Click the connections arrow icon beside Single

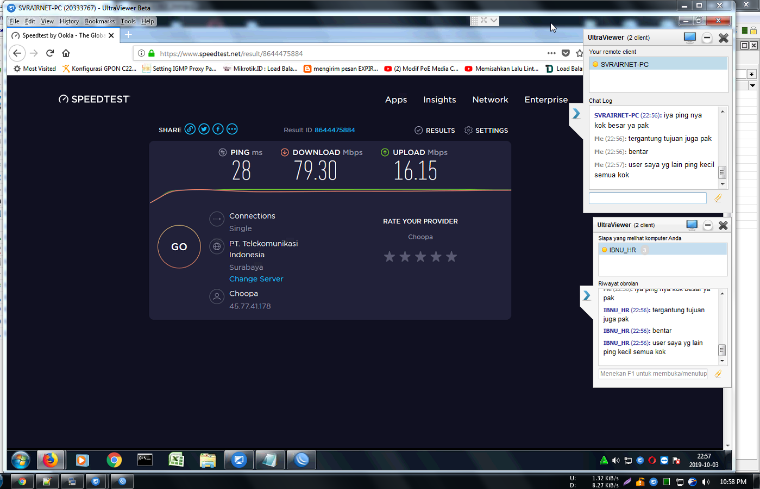[x=217, y=219]
